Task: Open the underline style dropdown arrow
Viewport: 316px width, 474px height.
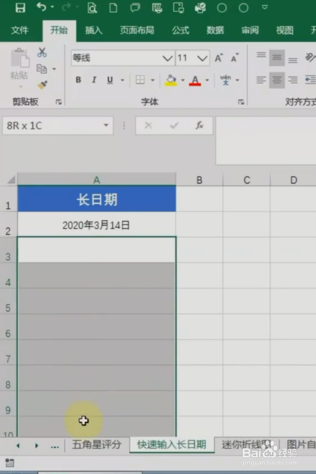Action: coord(123,80)
